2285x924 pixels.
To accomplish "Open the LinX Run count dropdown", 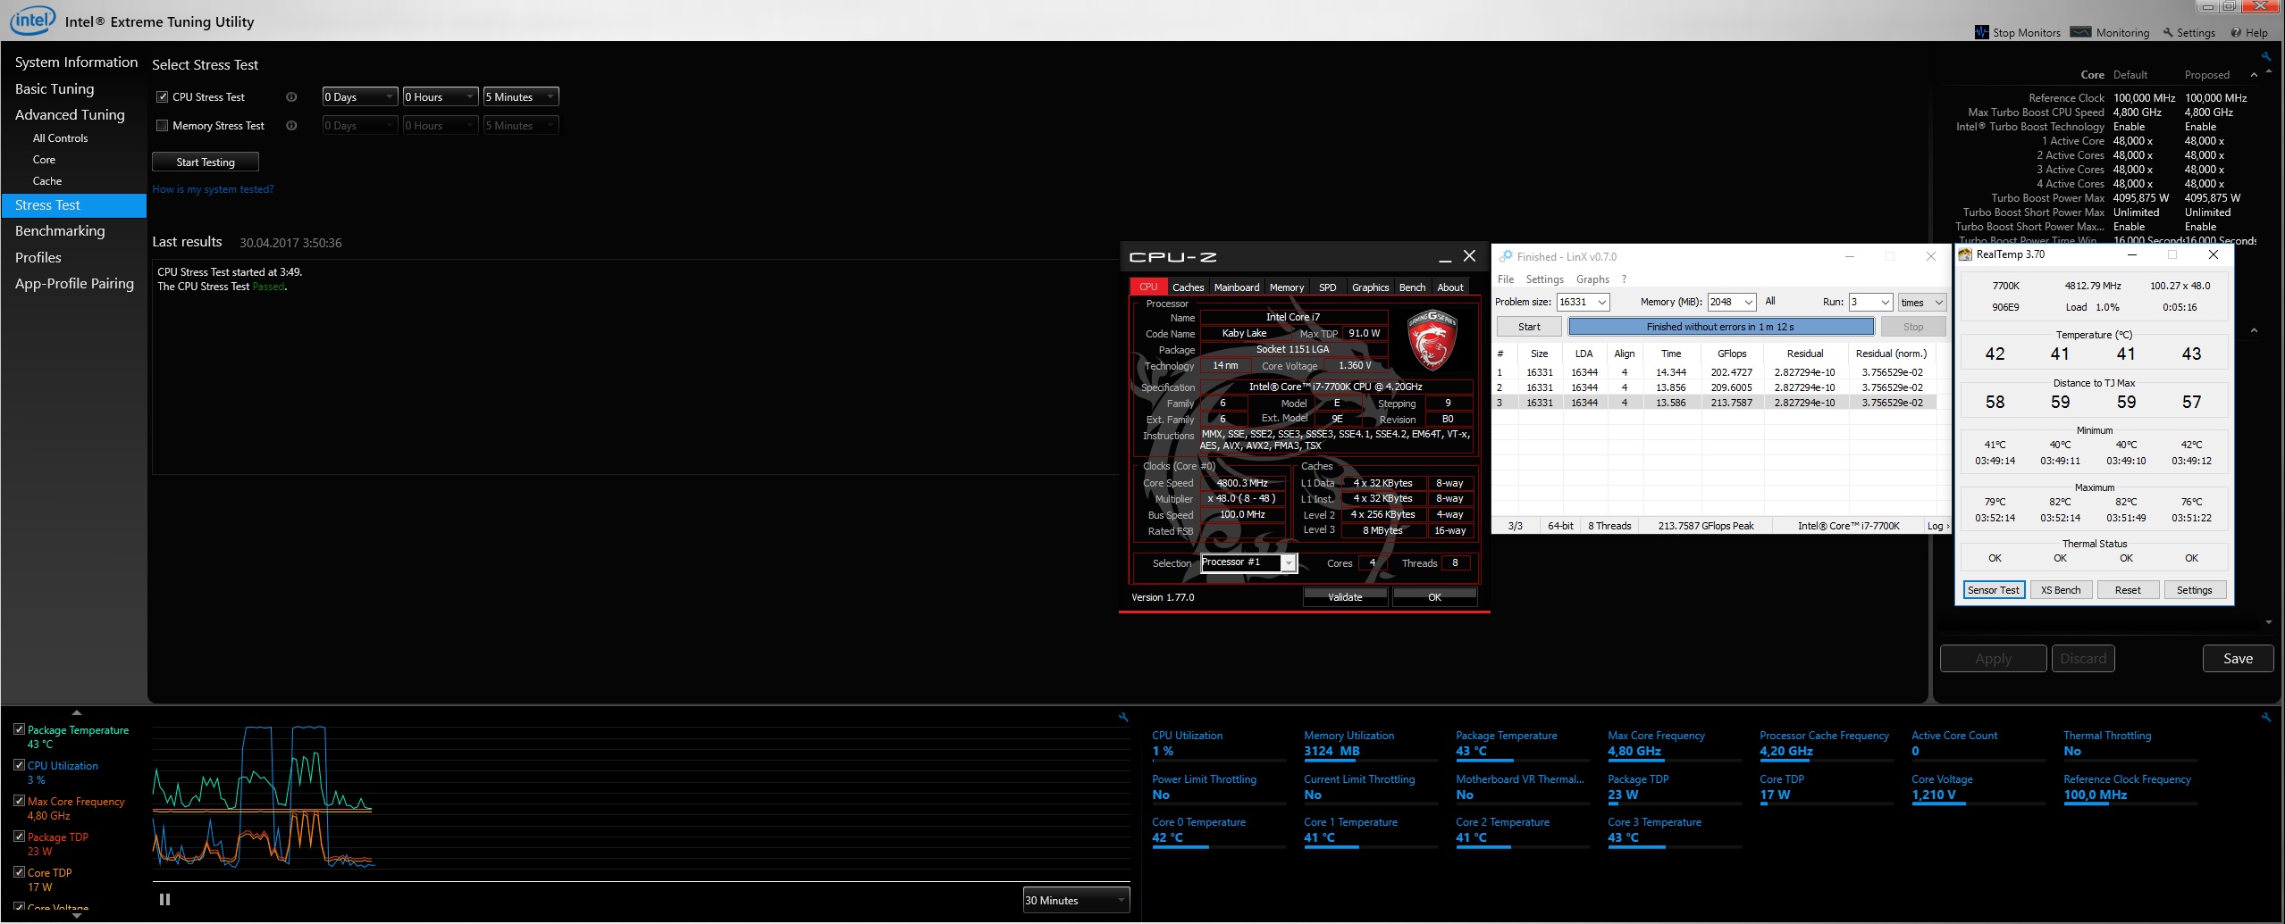I will (x=1870, y=303).
